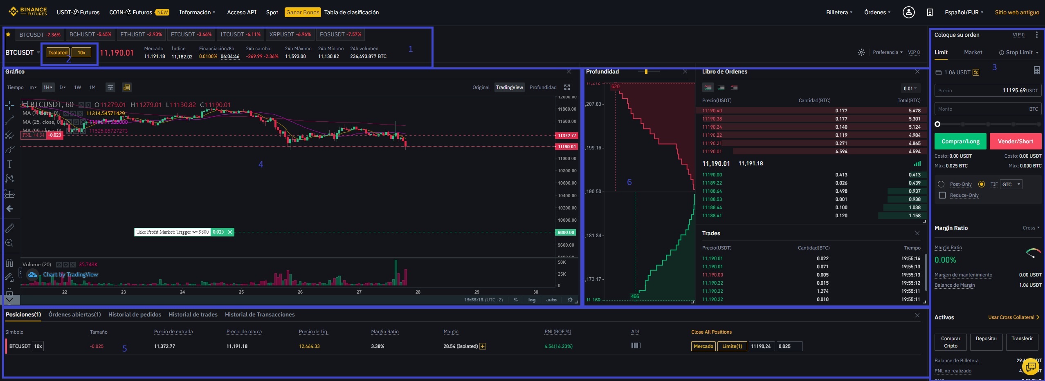Select the text annotation tool
Screen dimensions: 1045x381
[9, 164]
